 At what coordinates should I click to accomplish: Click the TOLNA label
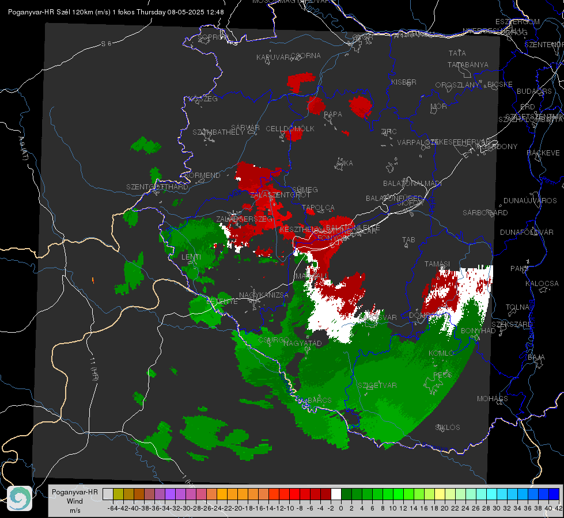click(517, 307)
